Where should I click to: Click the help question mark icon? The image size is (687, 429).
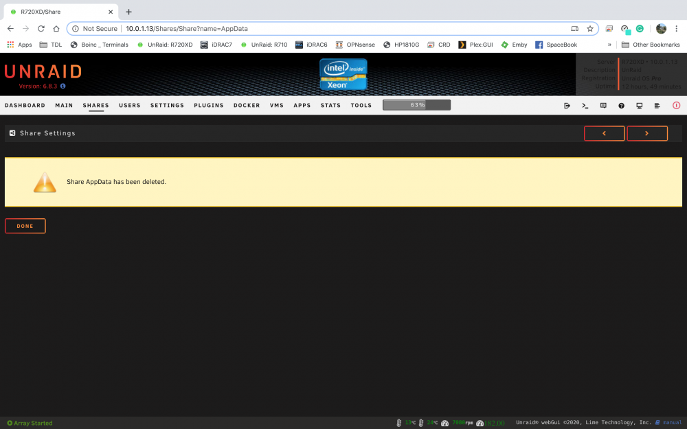[621, 106]
